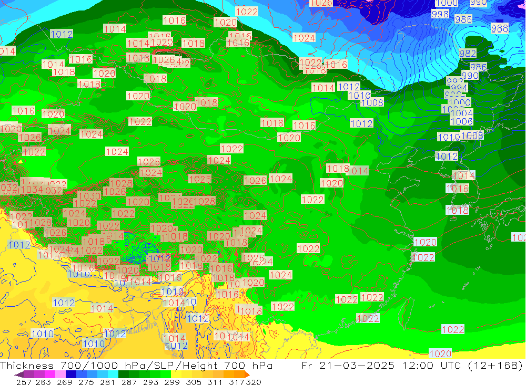
Task: Click the cyan legend segment above 281
Action: coord(113,374)
